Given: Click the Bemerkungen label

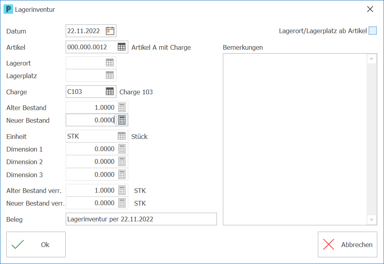Looking at the screenshot, I should click(243, 47).
